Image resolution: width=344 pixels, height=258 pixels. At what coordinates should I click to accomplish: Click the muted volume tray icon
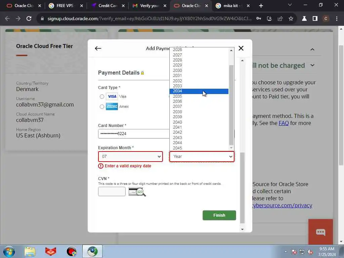310,252
